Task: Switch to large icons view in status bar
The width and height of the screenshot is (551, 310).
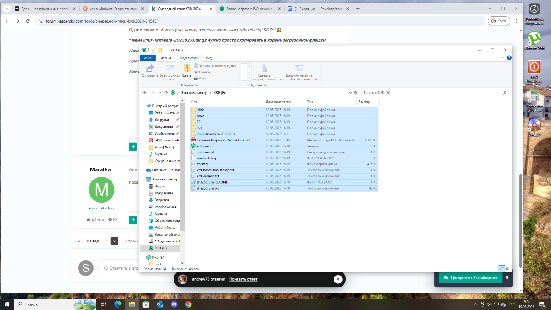Action: click(508, 268)
